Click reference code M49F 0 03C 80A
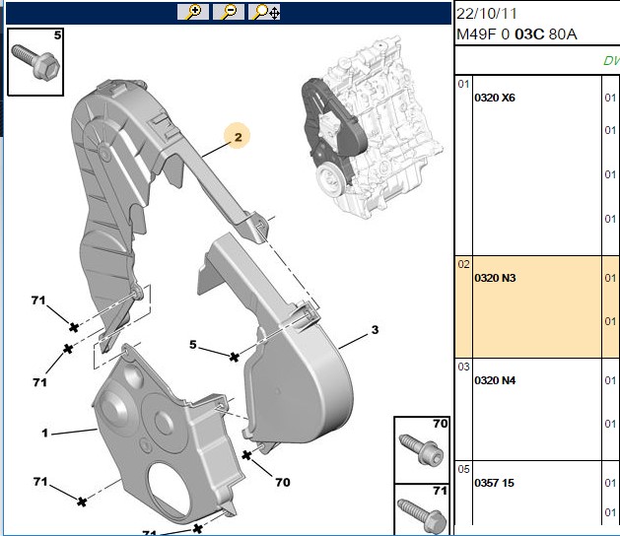This screenshot has width=620, height=536. [x=517, y=34]
